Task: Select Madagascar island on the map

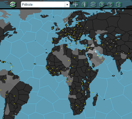Action: coord(96,99)
